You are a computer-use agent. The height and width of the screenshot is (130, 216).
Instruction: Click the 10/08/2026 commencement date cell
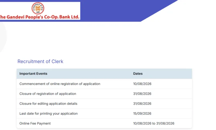[x=142, y=84]
